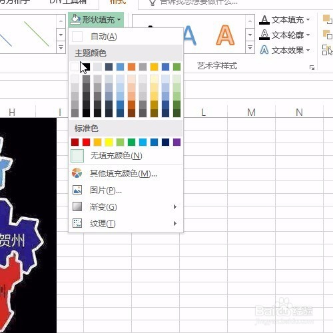
Task: Select column L header
Action: click(x=203, y=112)
